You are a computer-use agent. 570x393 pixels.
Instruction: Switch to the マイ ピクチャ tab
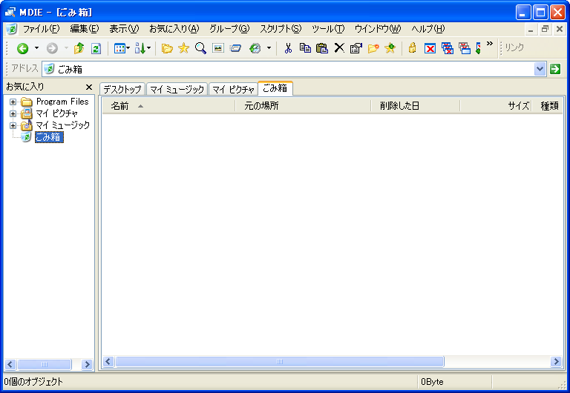click(x=232, y=90)
